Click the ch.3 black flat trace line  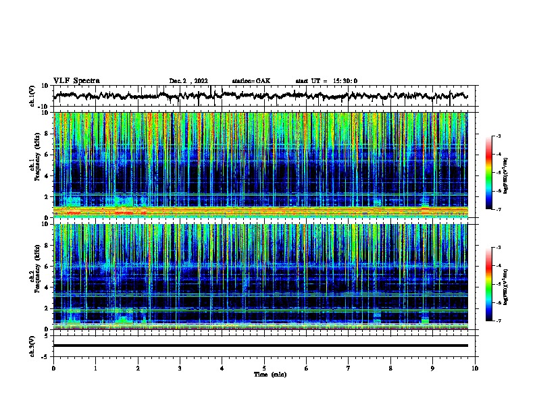click(x=261, y=346)
